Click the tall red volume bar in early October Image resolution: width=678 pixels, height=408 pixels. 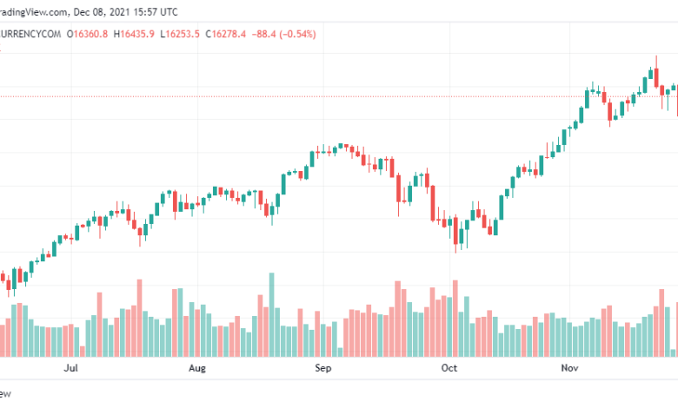point(454,318)
